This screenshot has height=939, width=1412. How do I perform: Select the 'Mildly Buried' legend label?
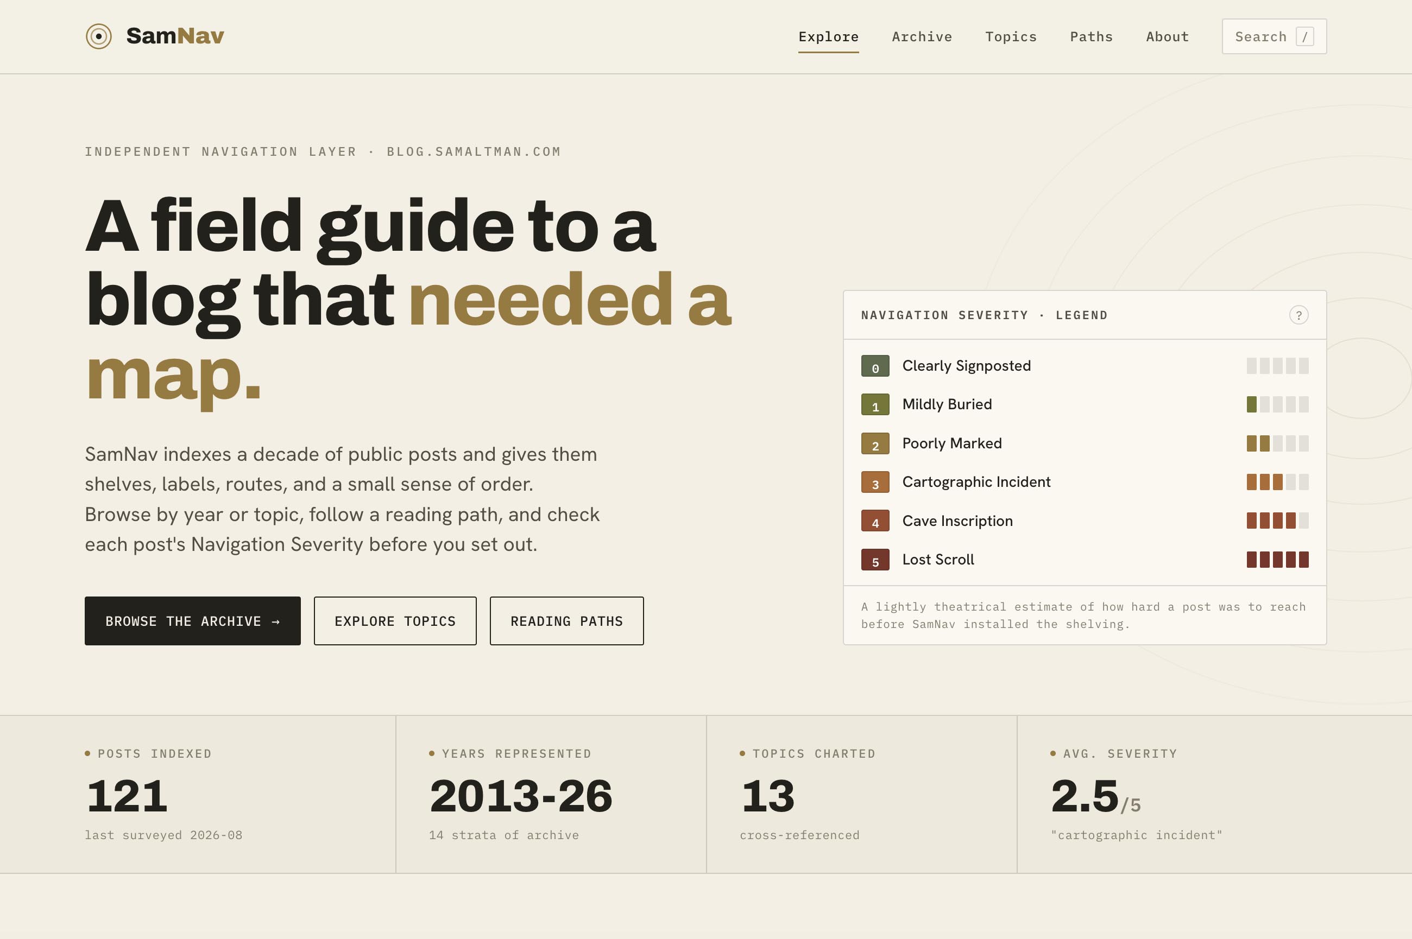coord(947,404)
